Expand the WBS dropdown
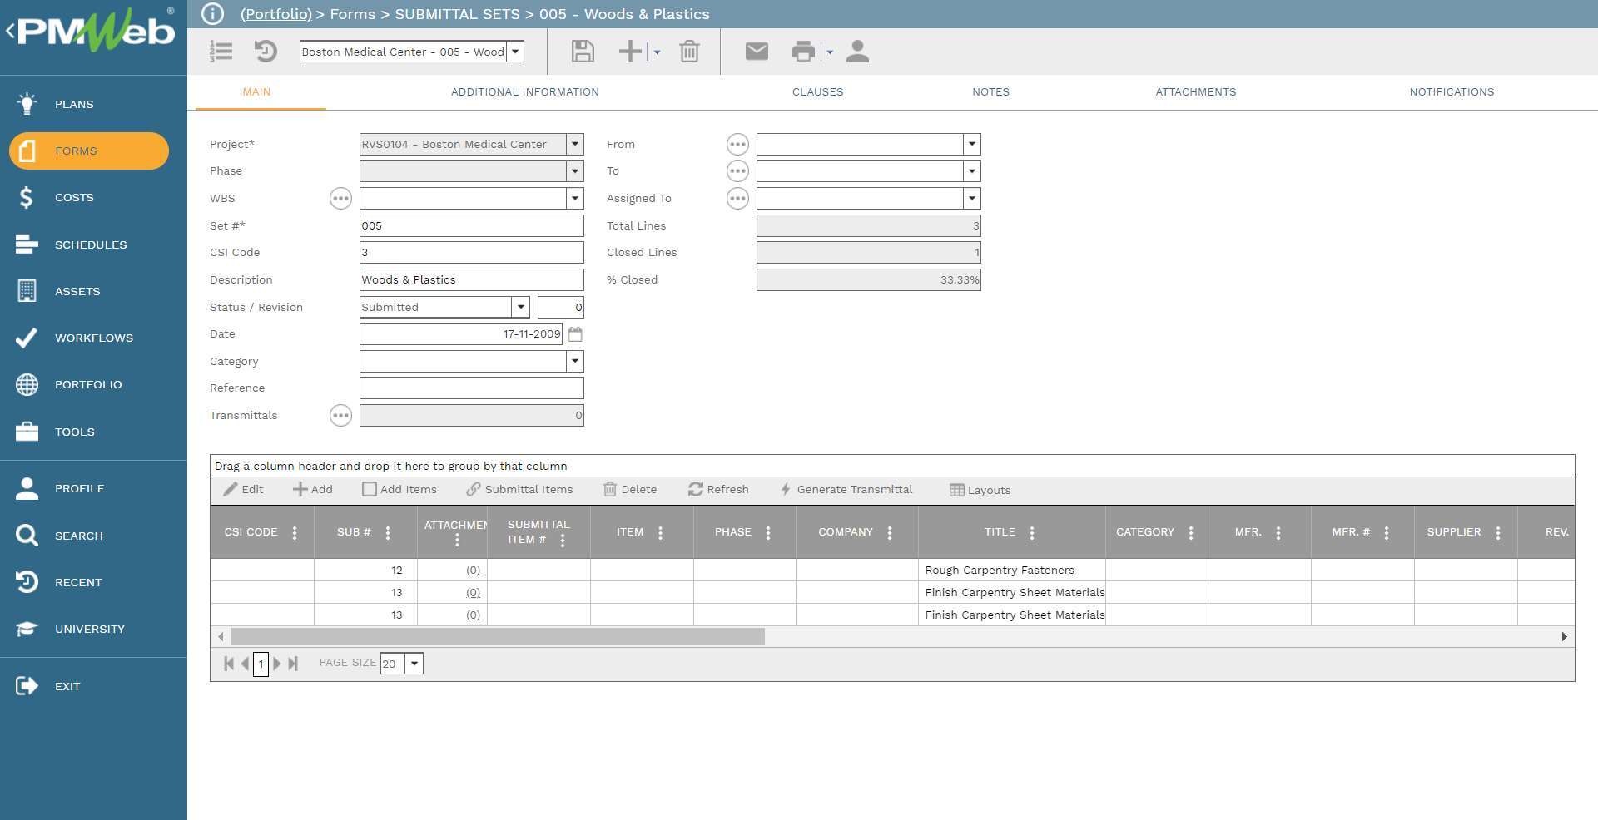The width and height of the screenshot is (1598, 820). point(574,198)
